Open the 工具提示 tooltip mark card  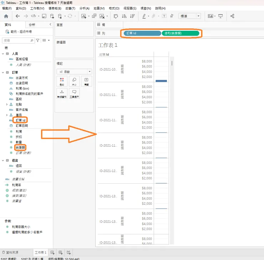tap(74, 93)
